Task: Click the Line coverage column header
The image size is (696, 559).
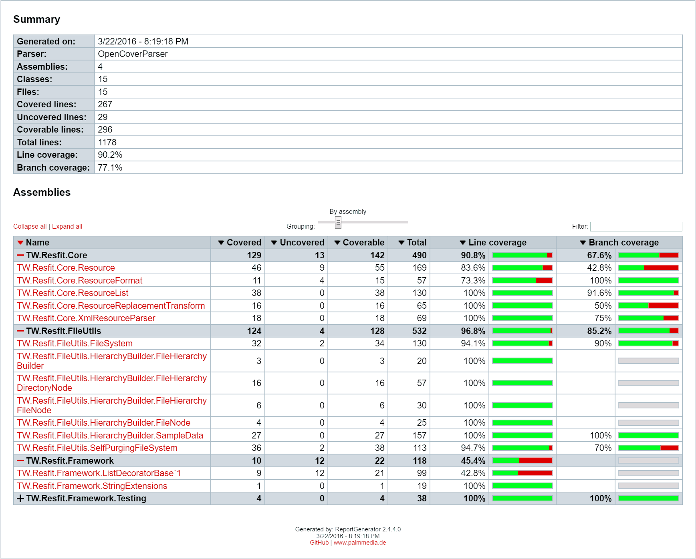Action: click(x=493, y=243)
